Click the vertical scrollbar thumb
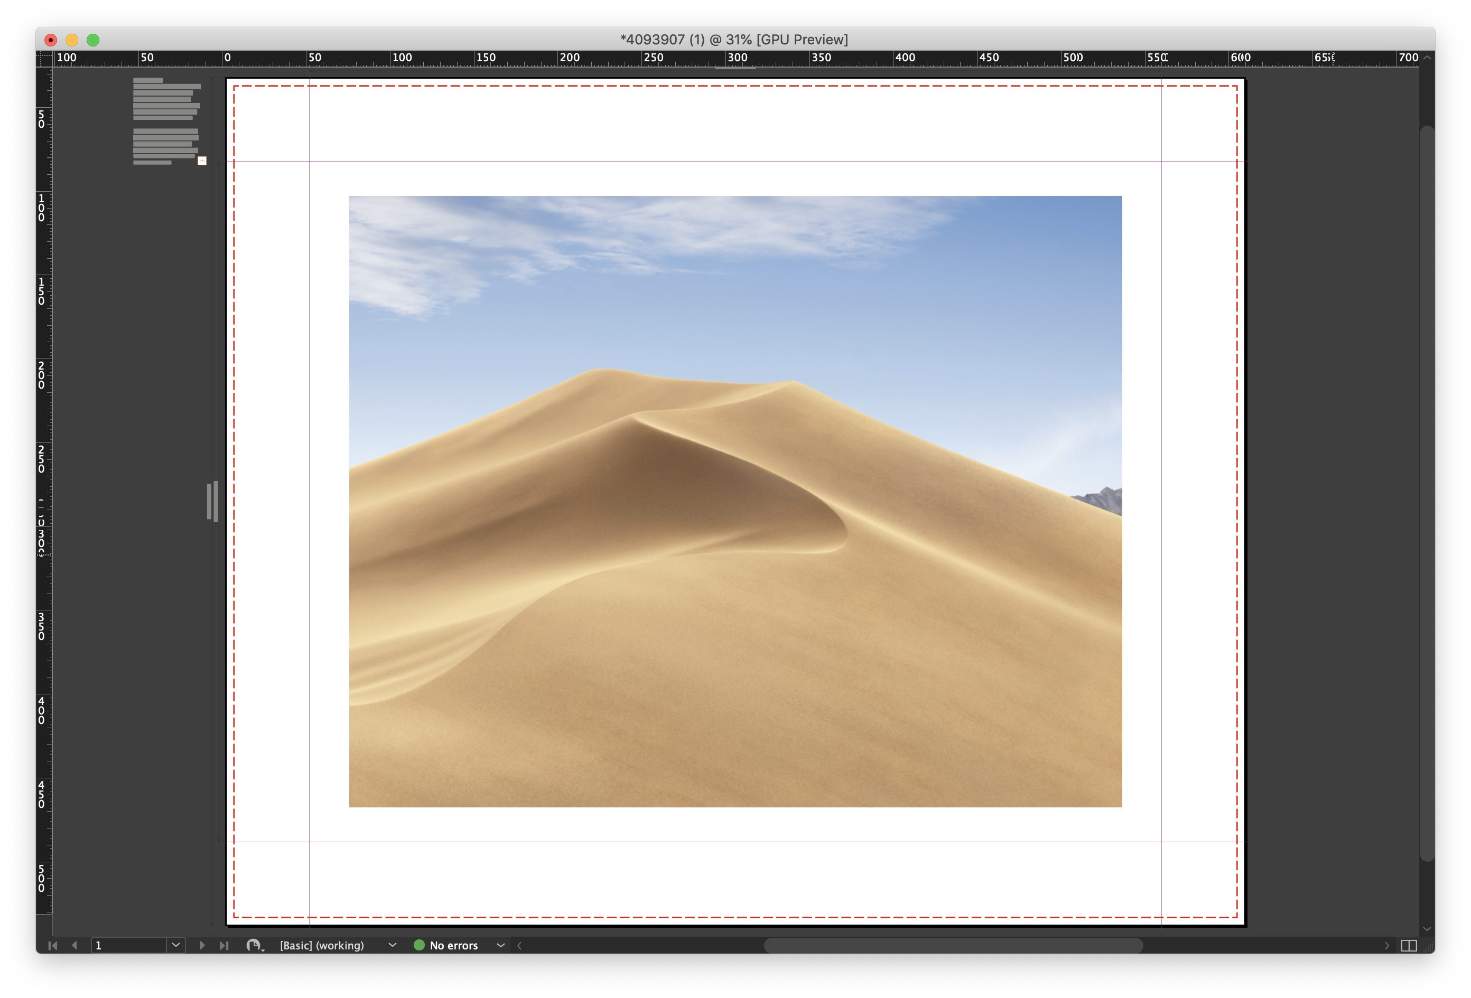 [x=1427, y=493]
